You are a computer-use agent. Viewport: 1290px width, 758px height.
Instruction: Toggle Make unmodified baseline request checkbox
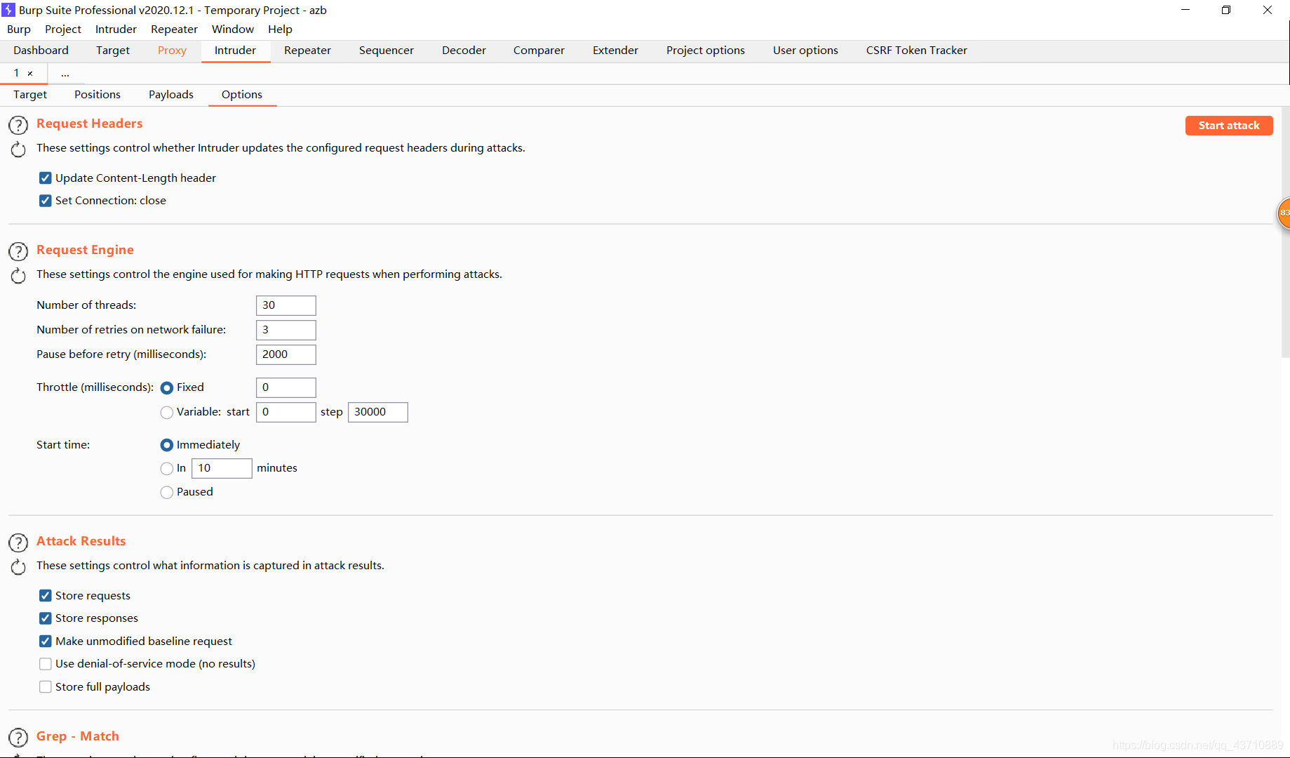click(x=46, y=641)
